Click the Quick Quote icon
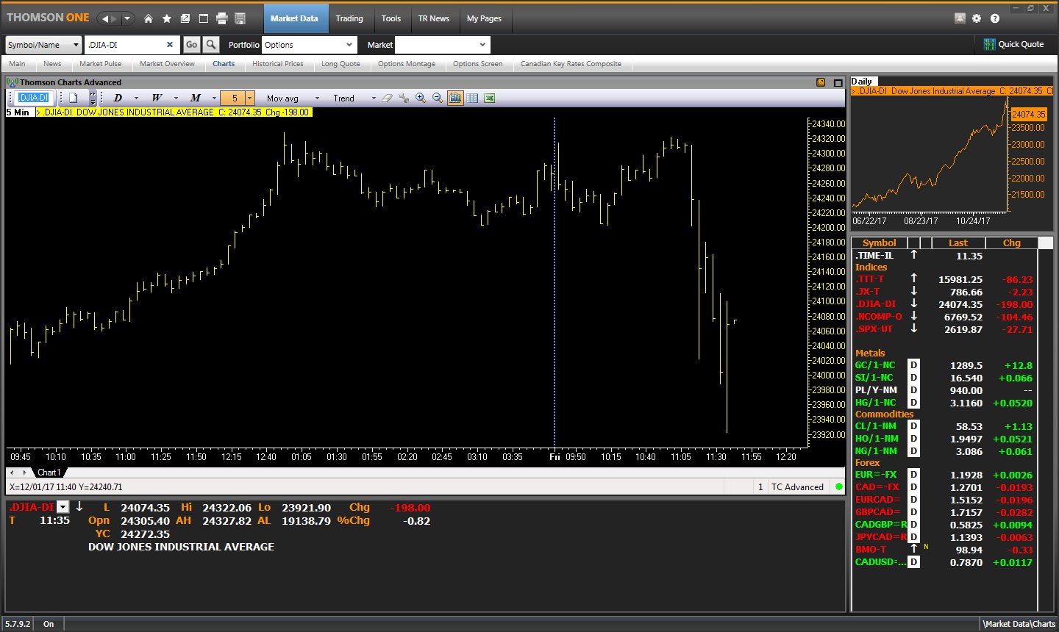 coord(989,45)
